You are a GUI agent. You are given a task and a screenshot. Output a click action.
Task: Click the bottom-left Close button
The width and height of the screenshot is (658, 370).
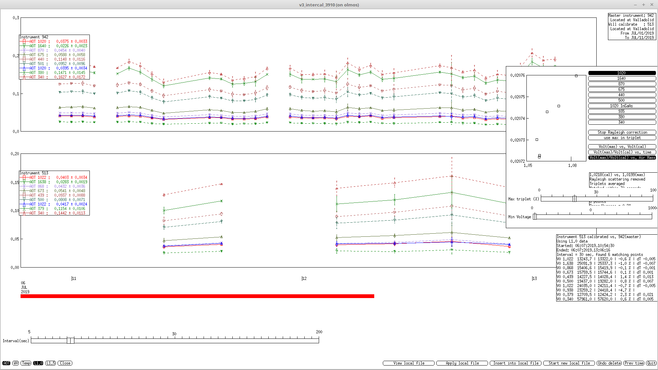click(x=65, y=363)
